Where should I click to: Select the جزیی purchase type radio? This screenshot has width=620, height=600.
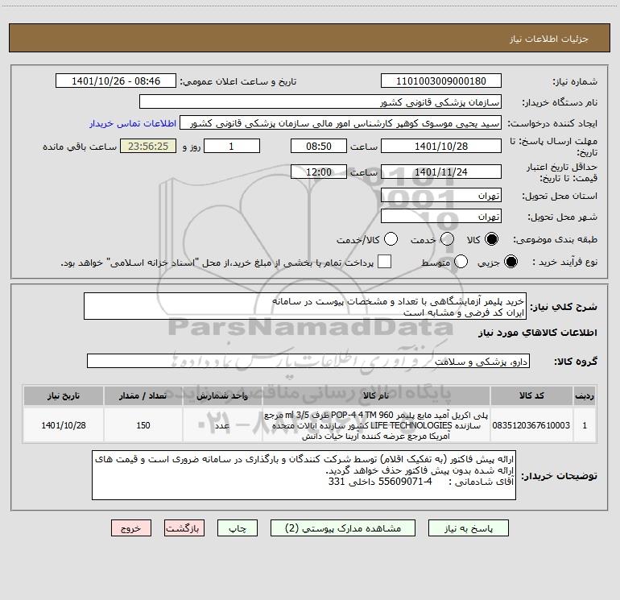click(x=510, y=262)
